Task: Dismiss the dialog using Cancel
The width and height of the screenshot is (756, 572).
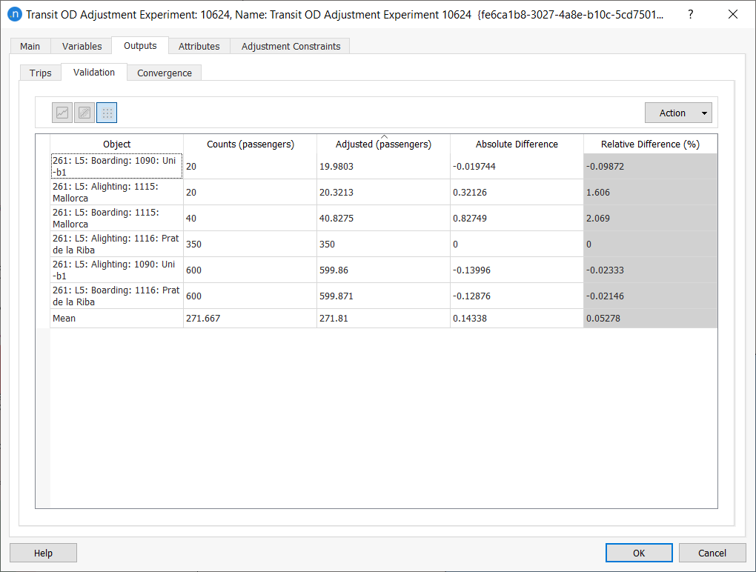Action: [x=712, y=552]
